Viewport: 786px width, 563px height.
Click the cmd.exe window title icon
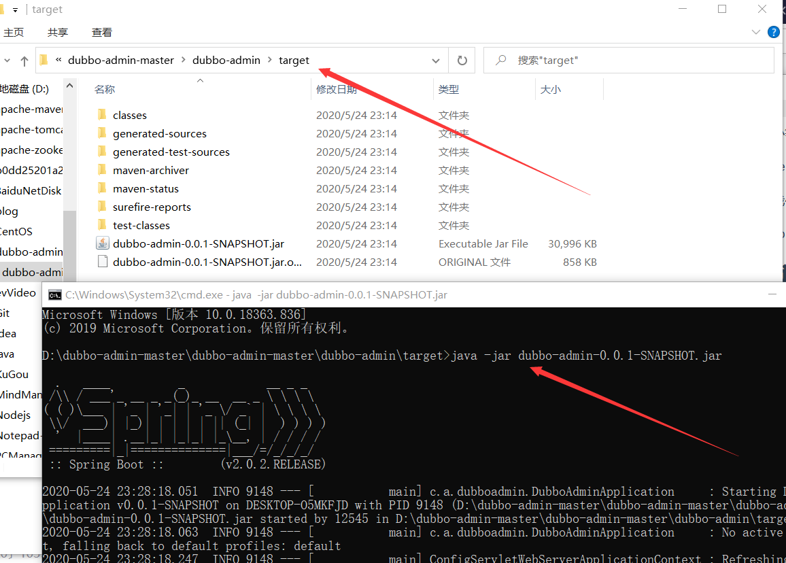point(54,295)
